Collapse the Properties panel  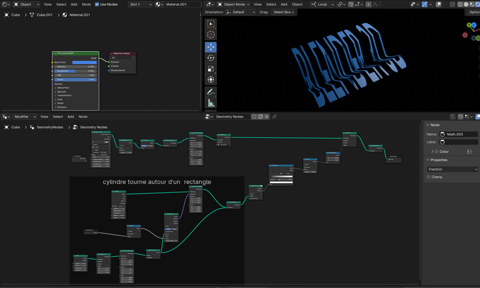click(x=428, y=160)
